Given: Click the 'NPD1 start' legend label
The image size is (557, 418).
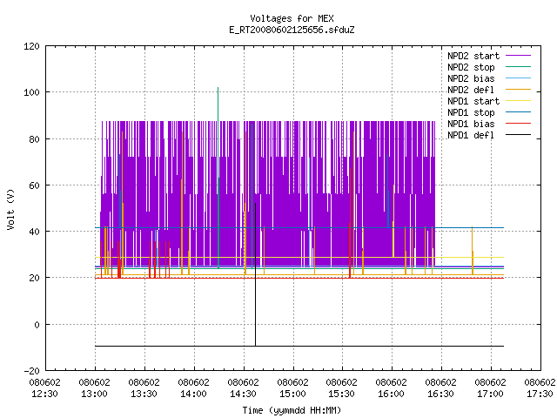Looking at the screenshot, I should tap(473, 101).
